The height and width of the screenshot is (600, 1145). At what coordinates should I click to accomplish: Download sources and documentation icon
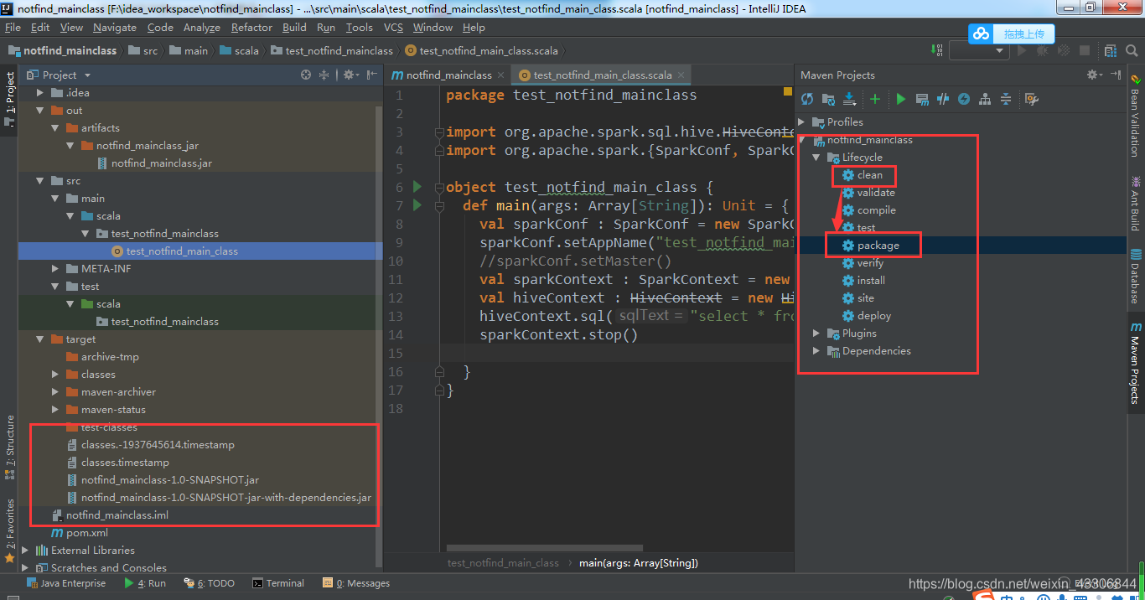(849, 99)
